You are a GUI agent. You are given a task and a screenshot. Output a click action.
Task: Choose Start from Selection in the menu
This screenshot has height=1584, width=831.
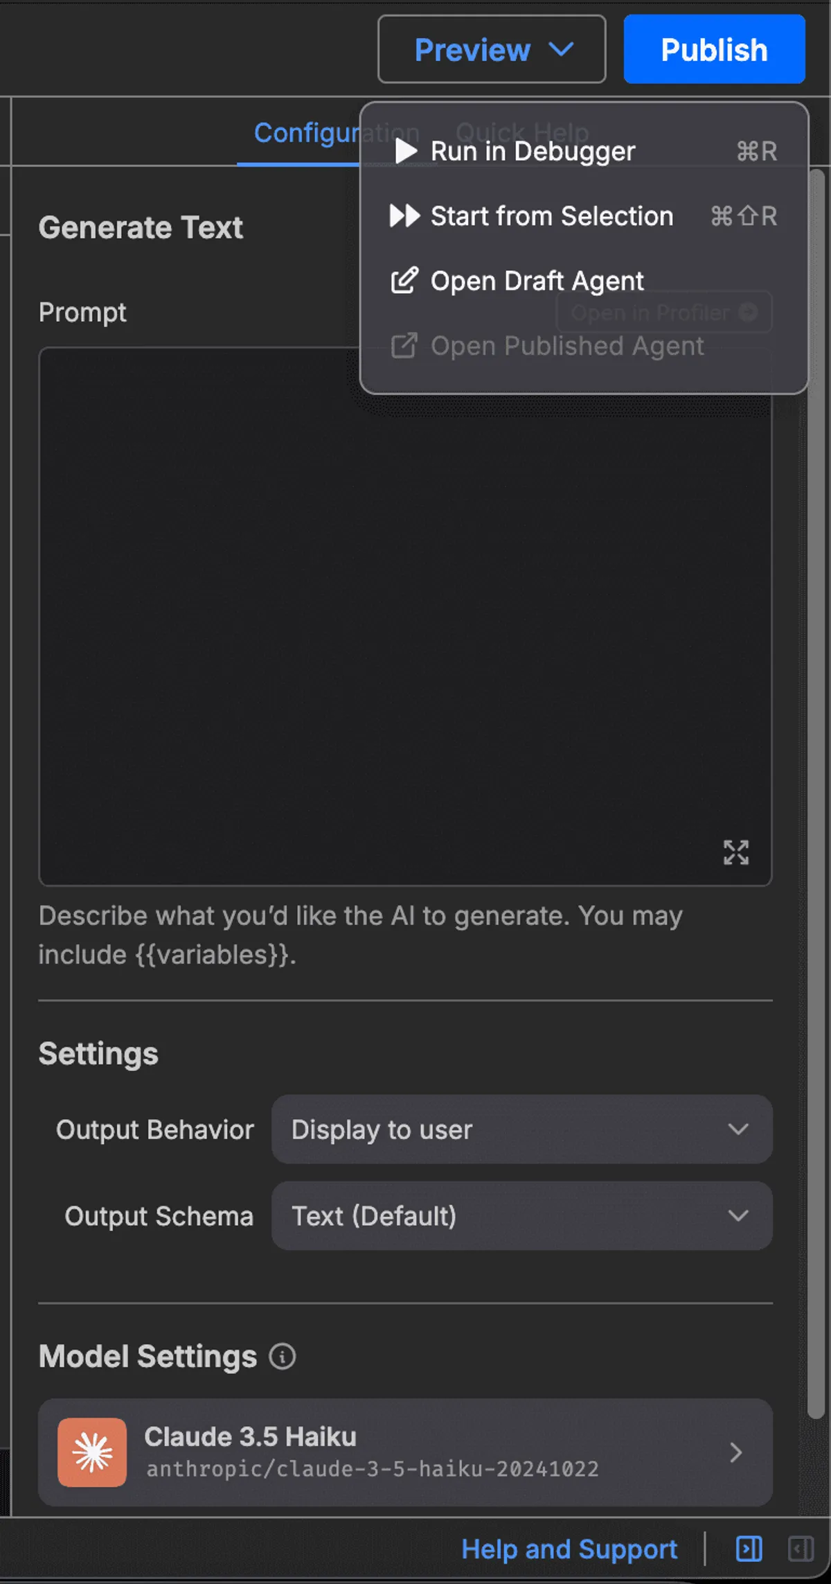pos(551,216)
